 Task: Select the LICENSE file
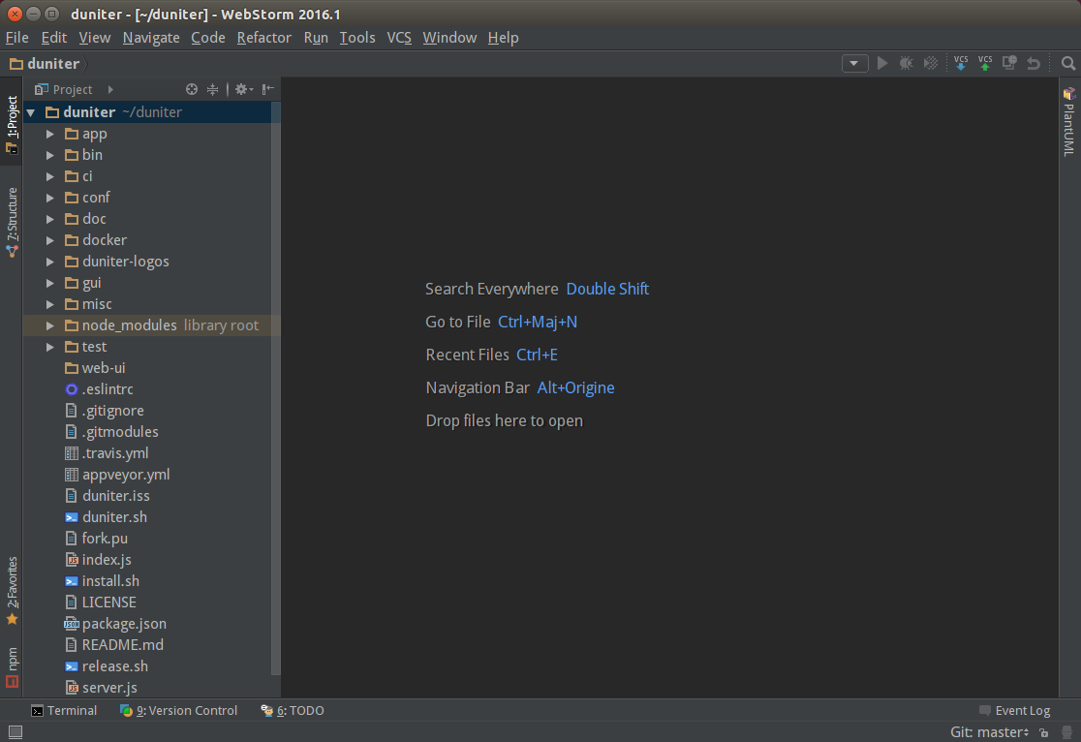(108, 603)
